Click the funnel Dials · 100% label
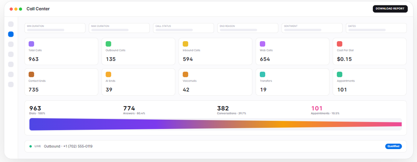This screenshot has height=162, width=417. pos(37,113)
